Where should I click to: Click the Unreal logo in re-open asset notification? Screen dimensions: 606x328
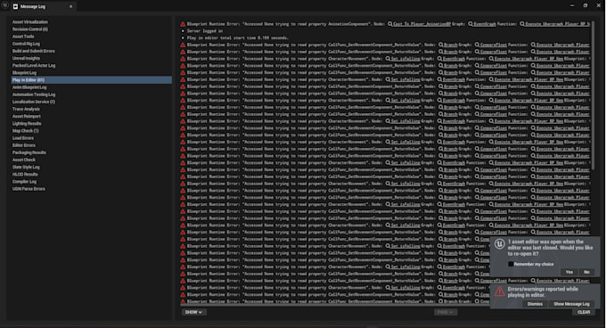click(x=499, y=244)
